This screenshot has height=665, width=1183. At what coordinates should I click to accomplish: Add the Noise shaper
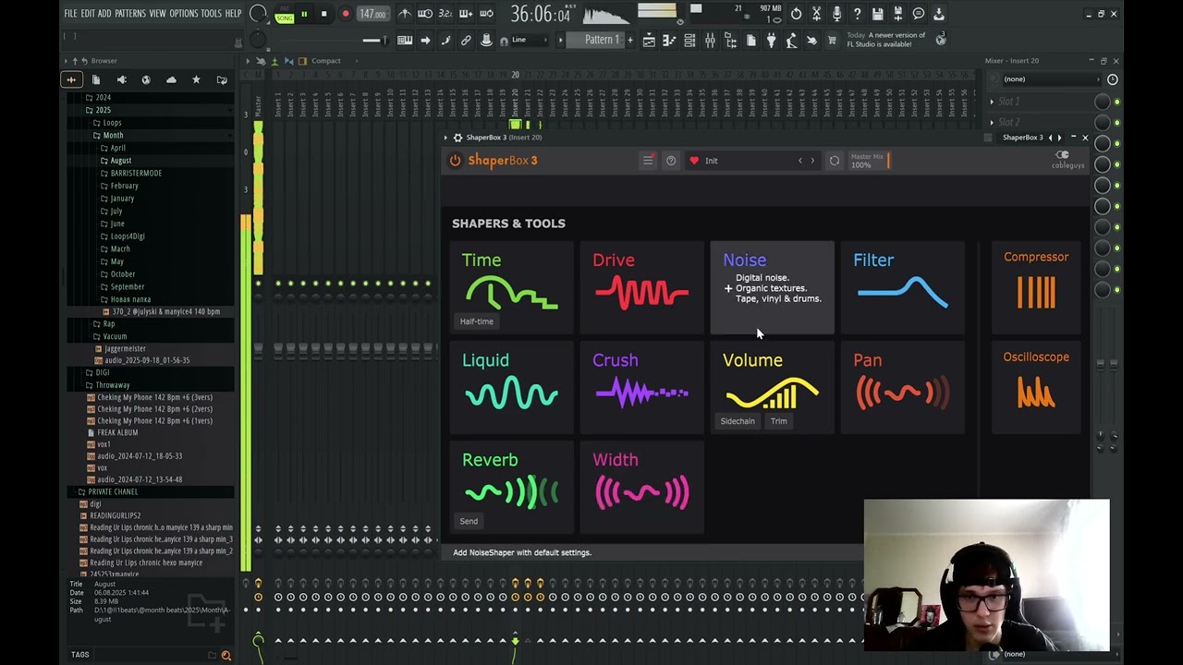click(772, 286)
